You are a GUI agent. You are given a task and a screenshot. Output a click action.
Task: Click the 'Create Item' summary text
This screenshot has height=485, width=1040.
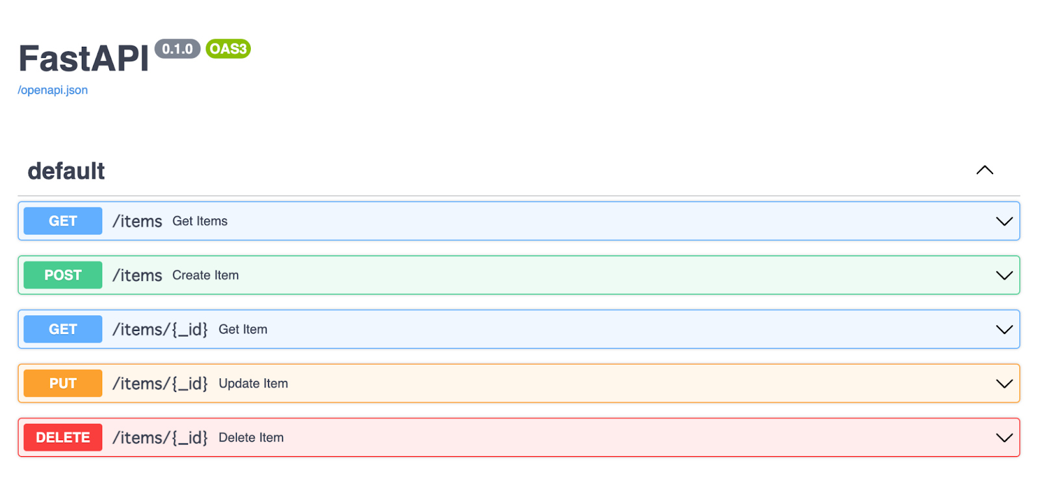pyautogui.click(x=205, y=275)
